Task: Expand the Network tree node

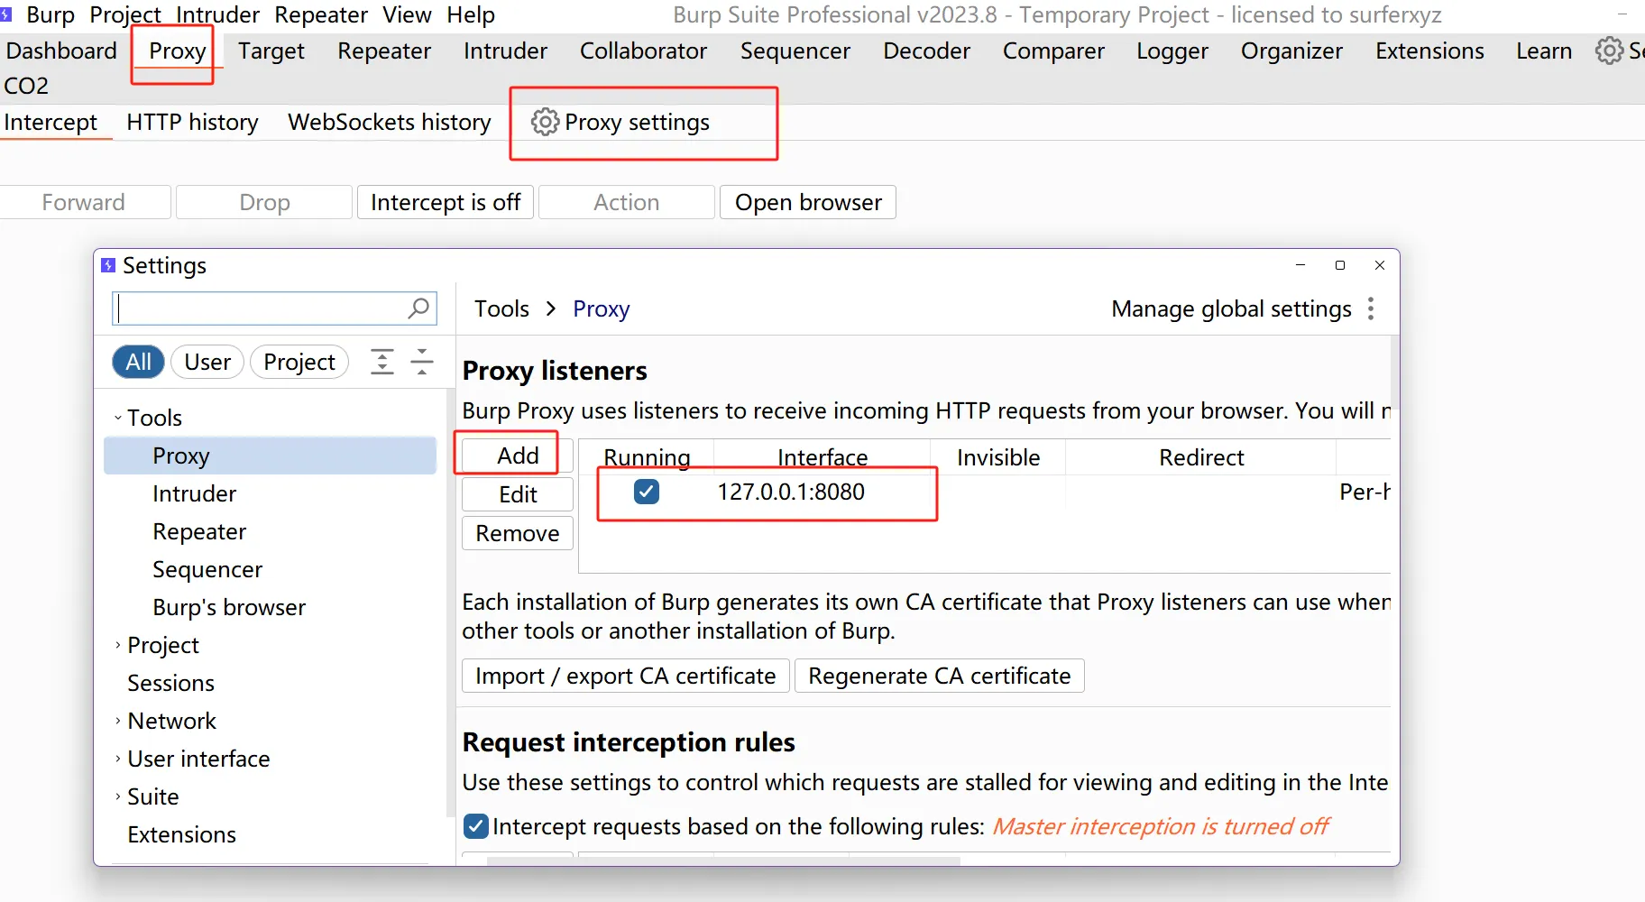Action: click(x=117, y=721)
